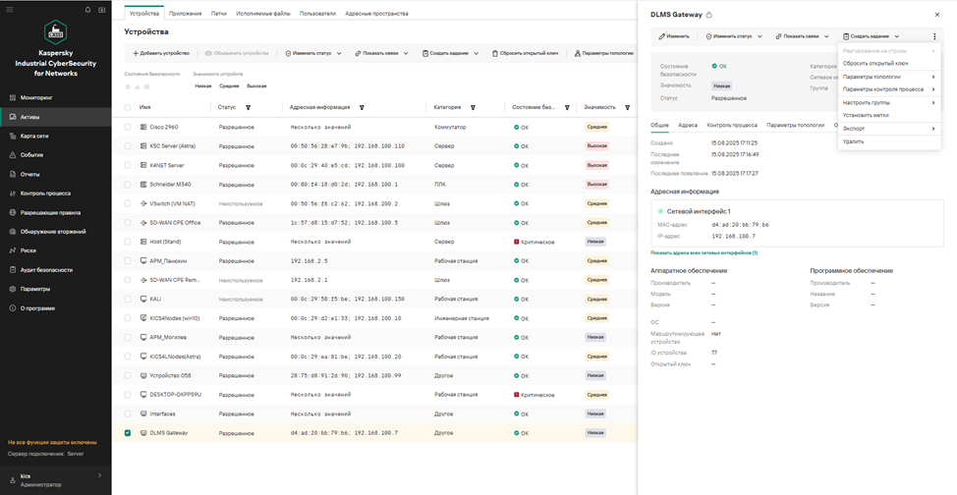957x495 pixels.
Task: Switch to the Приложения tab
Action: 186,14
